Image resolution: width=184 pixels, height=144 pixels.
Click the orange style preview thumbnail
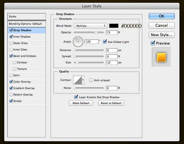[x=161, y=57]
